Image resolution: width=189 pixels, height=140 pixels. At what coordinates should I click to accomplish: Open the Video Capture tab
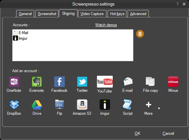point(92,14)
